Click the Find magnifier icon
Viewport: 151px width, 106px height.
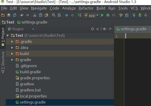pyautogui.click(x=53, y=15)
